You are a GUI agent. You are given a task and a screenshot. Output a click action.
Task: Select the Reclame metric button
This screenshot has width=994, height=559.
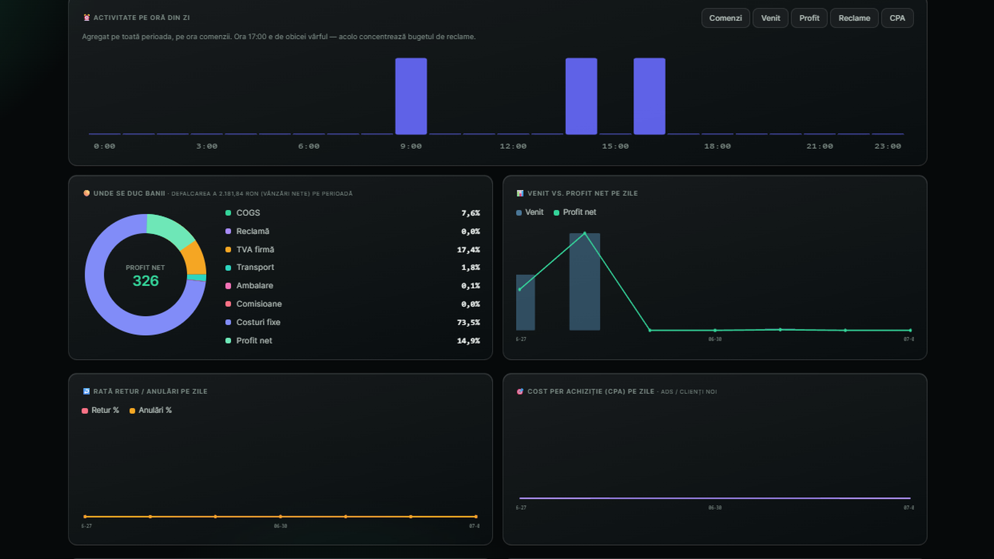(x=854, y=18)
